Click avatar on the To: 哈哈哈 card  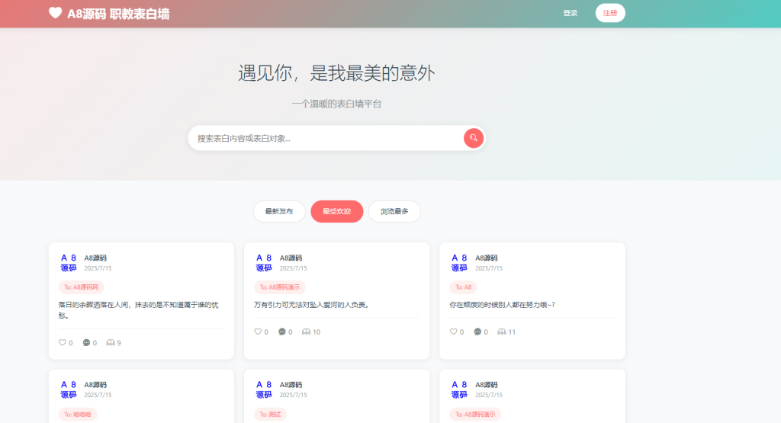[69, 389]
